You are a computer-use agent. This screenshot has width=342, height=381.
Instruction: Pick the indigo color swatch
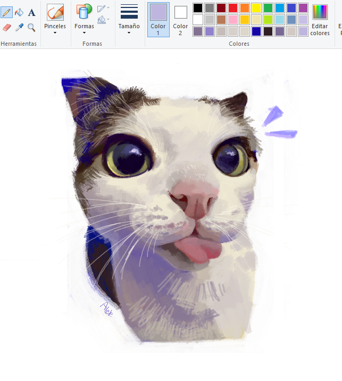291,8
